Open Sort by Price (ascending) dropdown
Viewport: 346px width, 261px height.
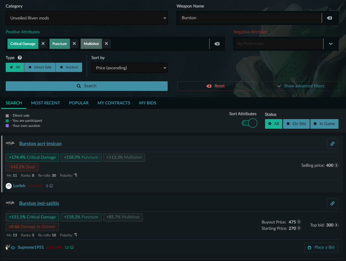[130, 68]
